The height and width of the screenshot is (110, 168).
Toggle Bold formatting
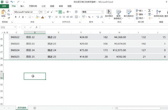click(x=16, y=17)
